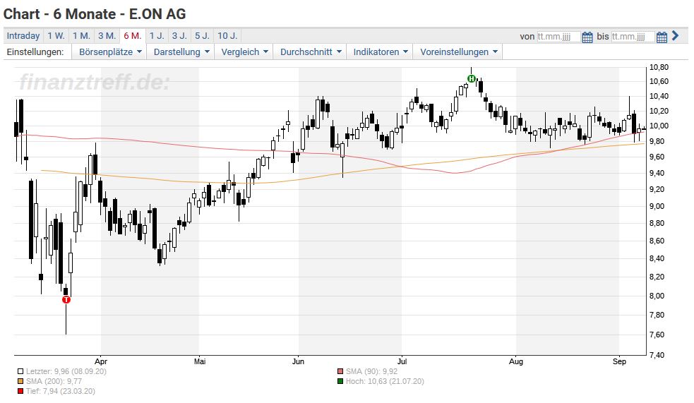This screenshot has width=694, height=403.
Task: Select the 5 J. time range tab
Action: 202,36
